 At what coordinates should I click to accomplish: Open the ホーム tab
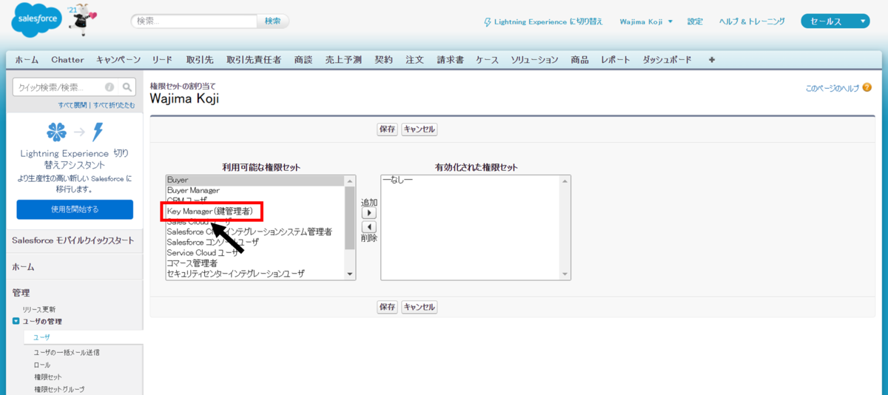[27, 60]
